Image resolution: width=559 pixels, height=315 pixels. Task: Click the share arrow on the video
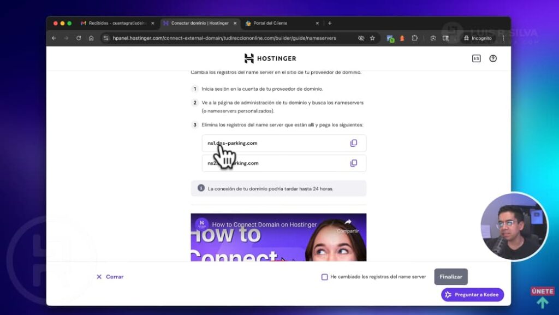coord(348,222)
